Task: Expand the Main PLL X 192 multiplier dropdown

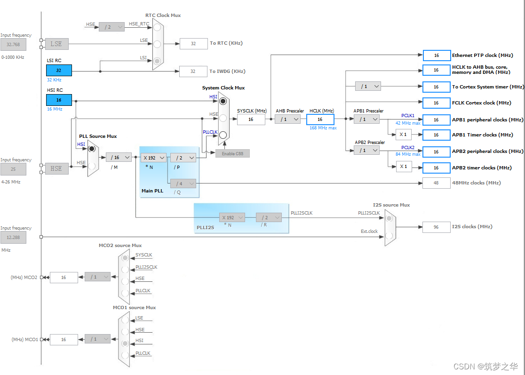Action: (154, 158)
